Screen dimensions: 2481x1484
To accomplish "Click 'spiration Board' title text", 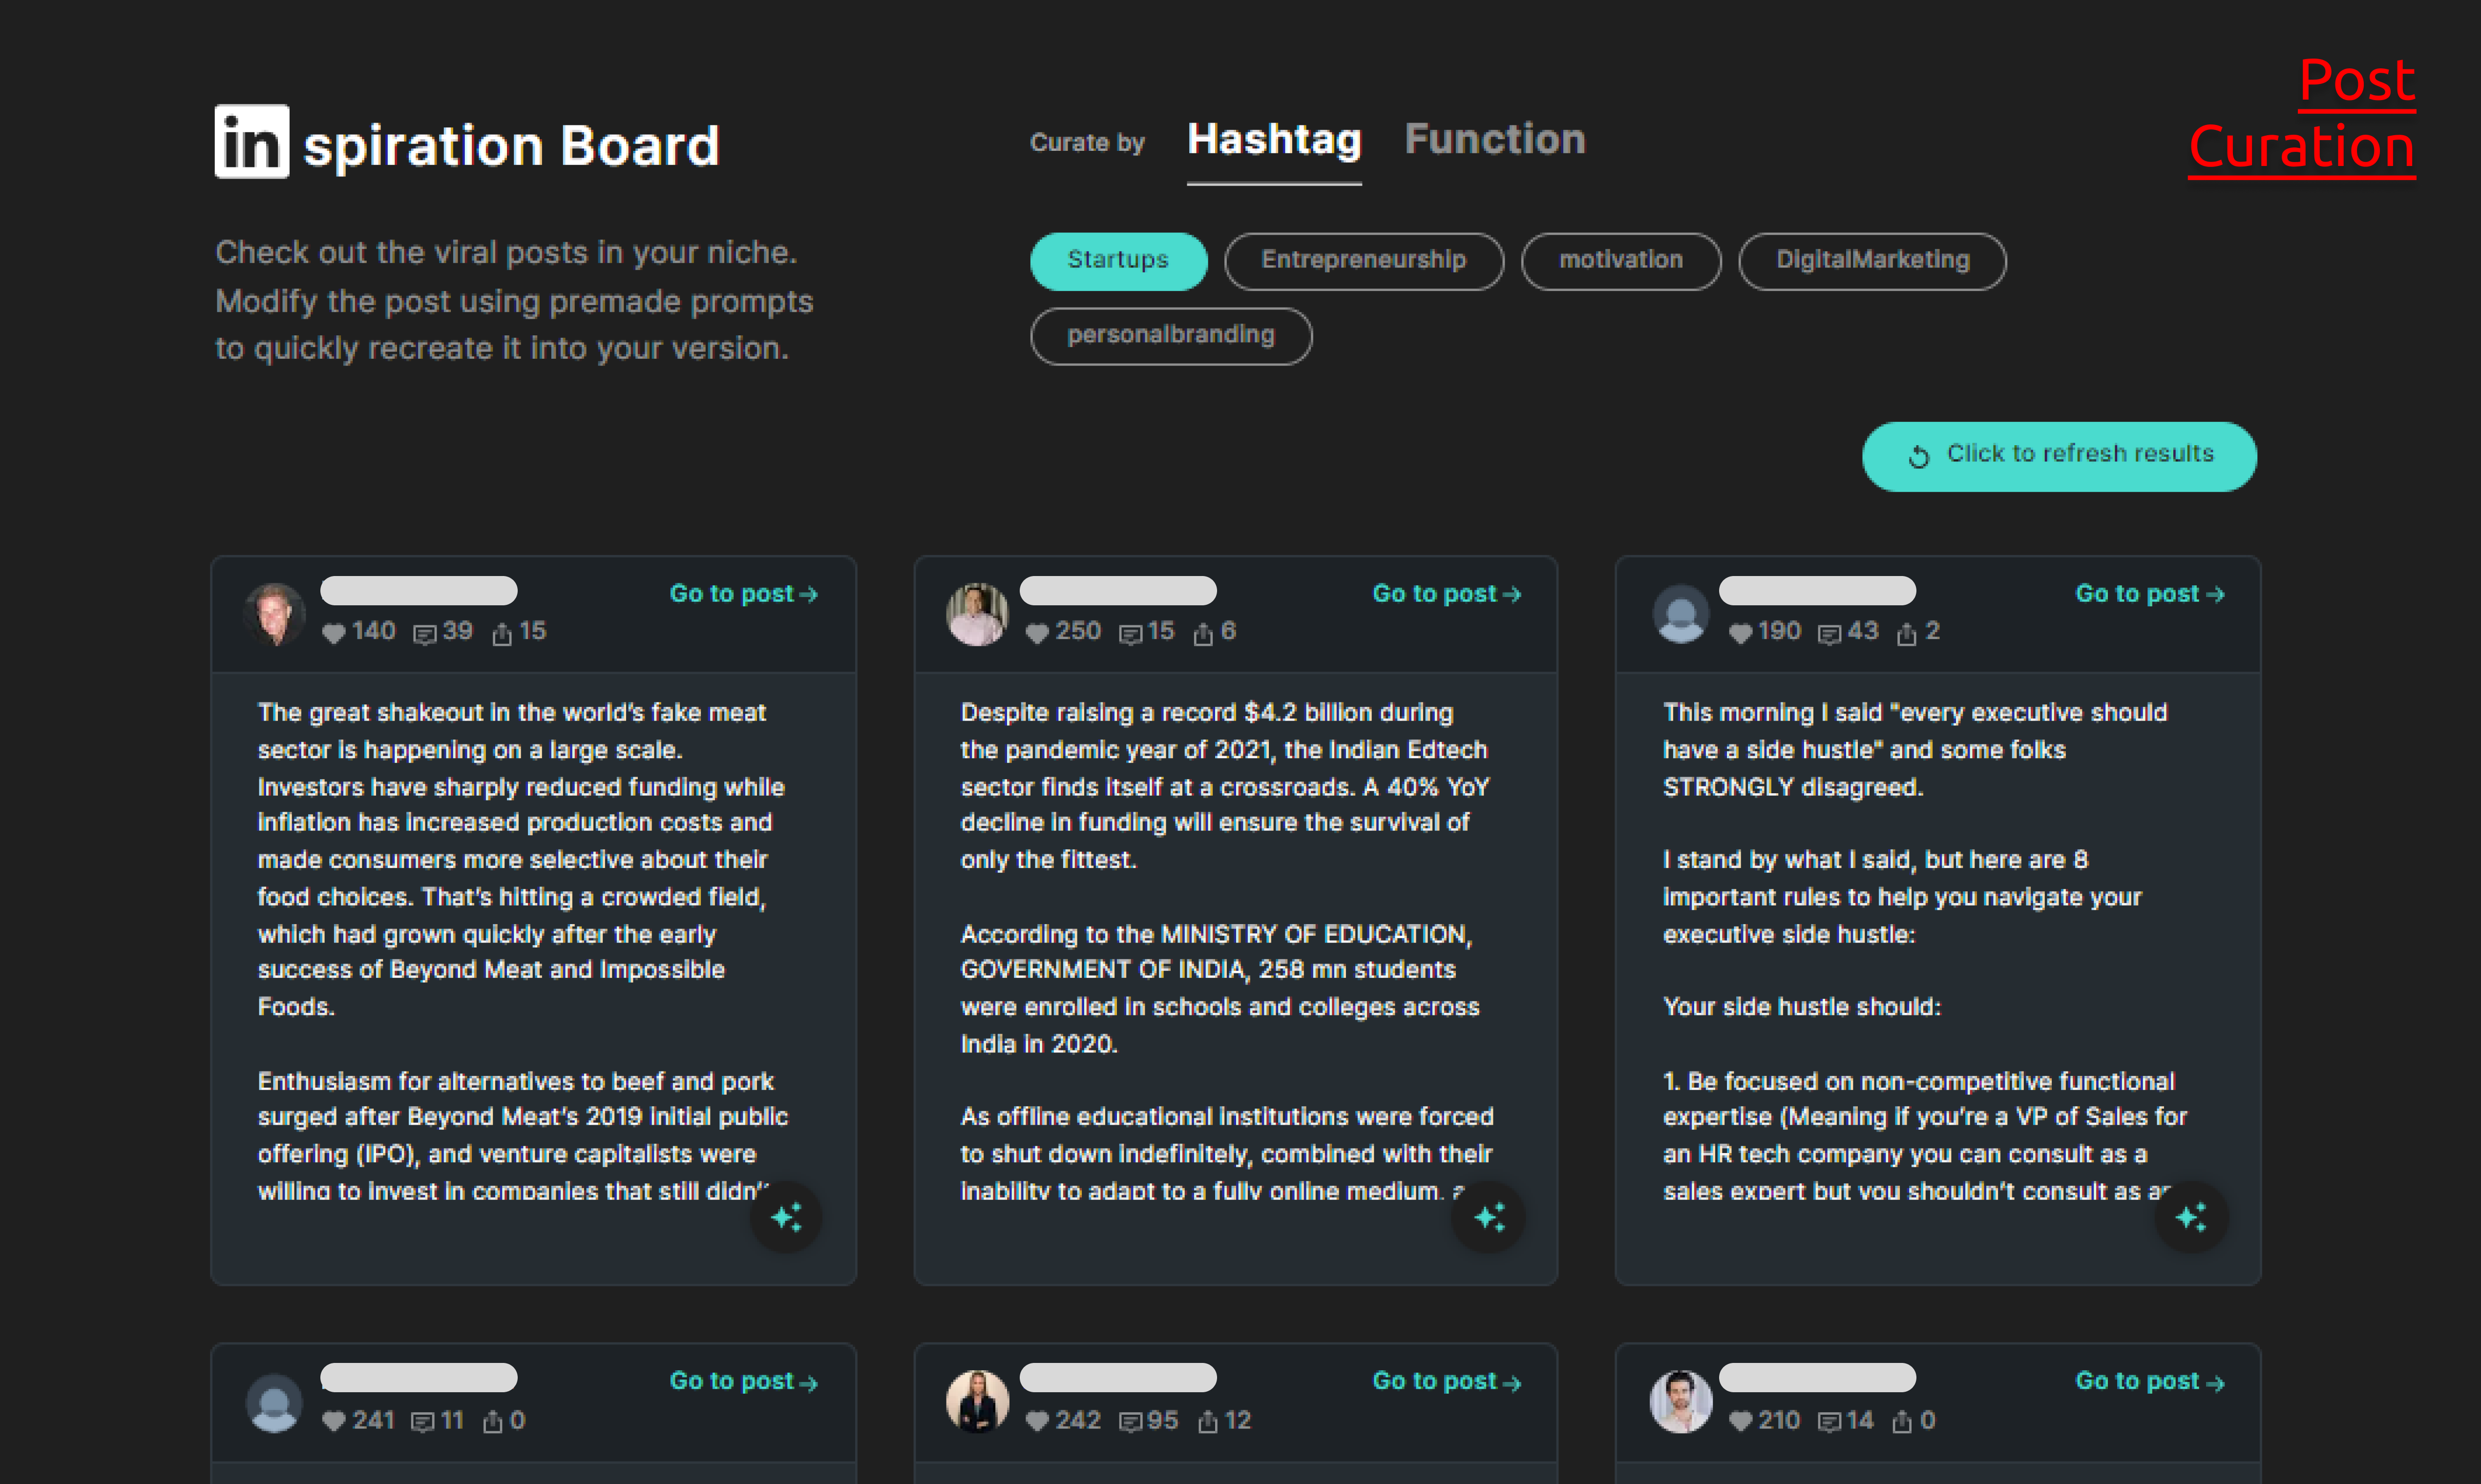I will coord(511,146).
